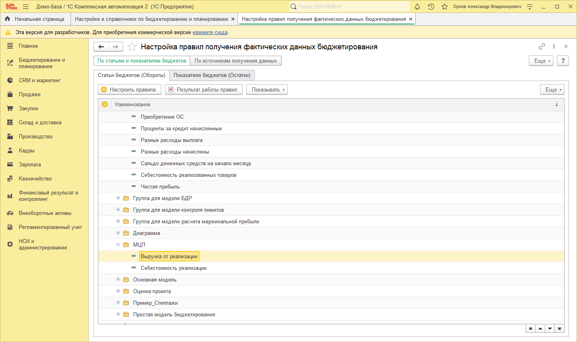Follow the нажмите сюда link
577x342 pixels.
[210, 32]
